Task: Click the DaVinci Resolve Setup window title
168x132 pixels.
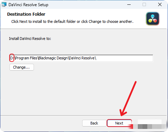Action: 29,5
